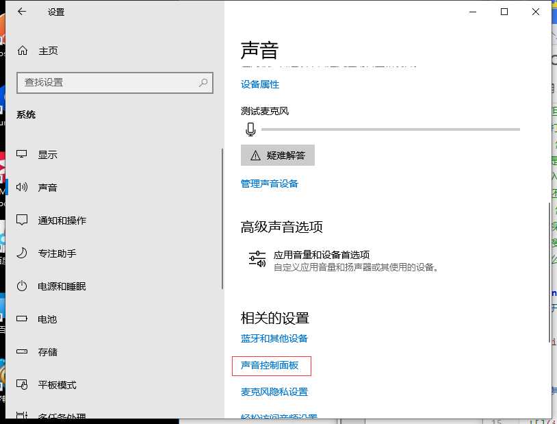The width and height of the screenshot is (557, 424).
Task: Minimize the Settings window
Action: 472,12
